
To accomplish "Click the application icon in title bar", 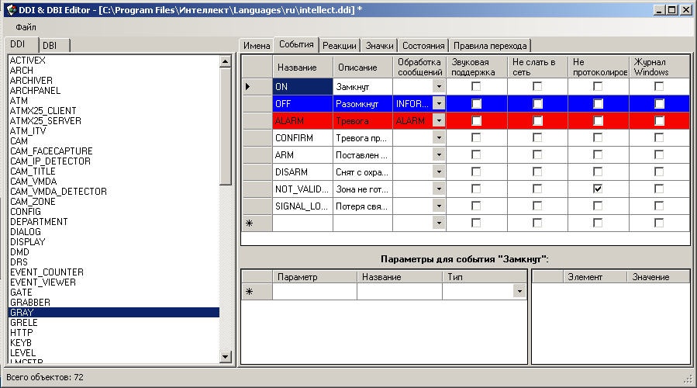I will coord(10,9).
